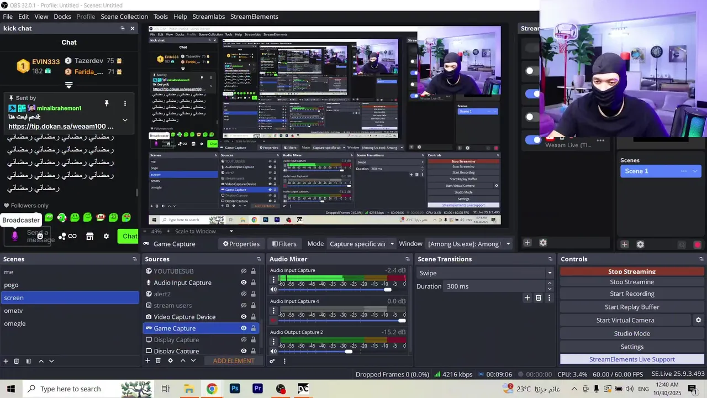Add a source with Sources plus icon
Image resolution: width=707 pixels, height=398 pixels.
pos(147,360)
